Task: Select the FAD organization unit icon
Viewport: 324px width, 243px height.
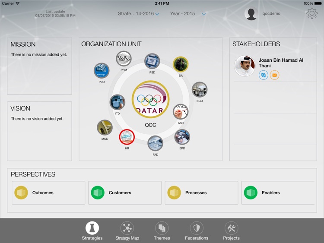Action: (x=156, y=143)
